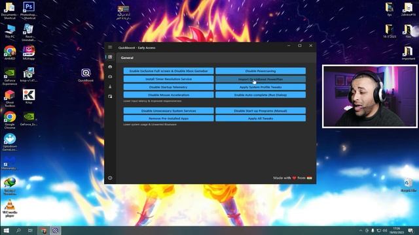
Task: Show hidden tray icons chevron
Action: point(361,230)
